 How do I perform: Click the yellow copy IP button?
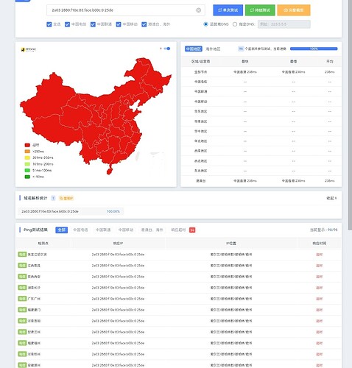pyautogui.click(x=66, y=198)
